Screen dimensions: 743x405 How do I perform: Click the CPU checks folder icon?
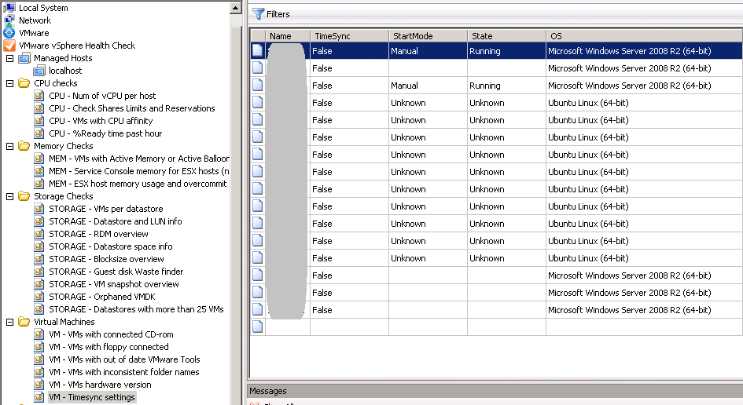tap(24, 83)
